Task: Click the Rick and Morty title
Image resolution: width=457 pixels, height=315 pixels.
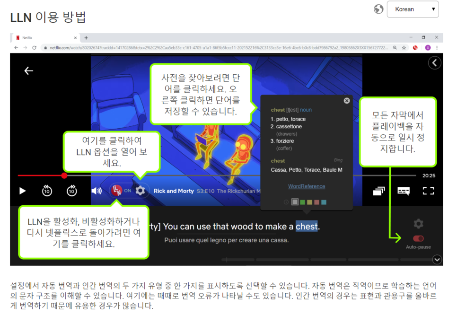Action: [174, 191]
